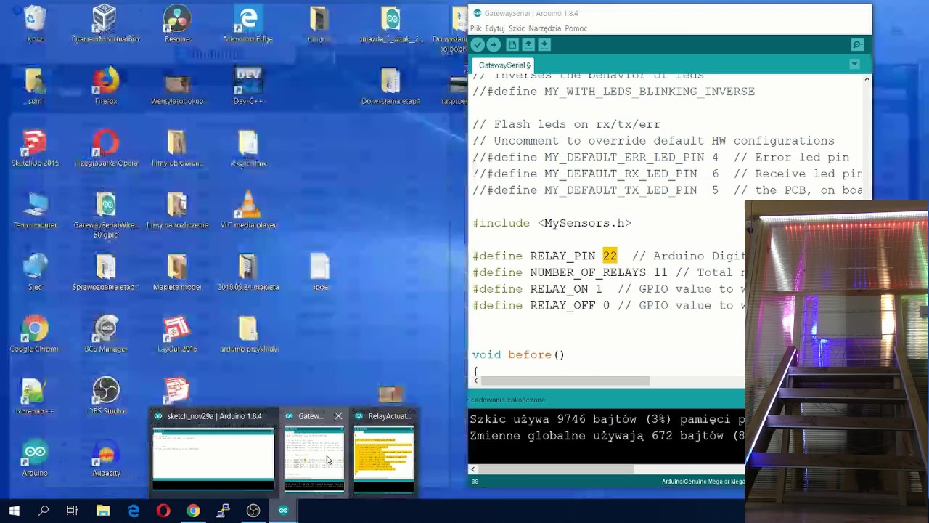The width and height of the screenshot is (929, 523).
Task: Click the console horizontal scrollbar thumb
Action: (x=557, y=469)
